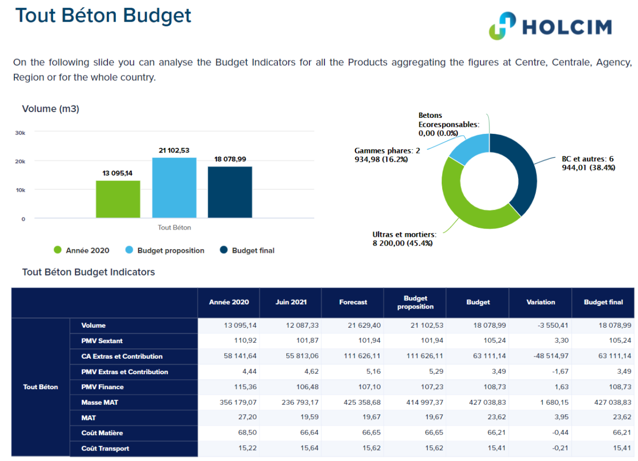638x461 pixels.
Task: Click the Volume Forecast cell 21 629,40
Action: click(x=353, y=326)
